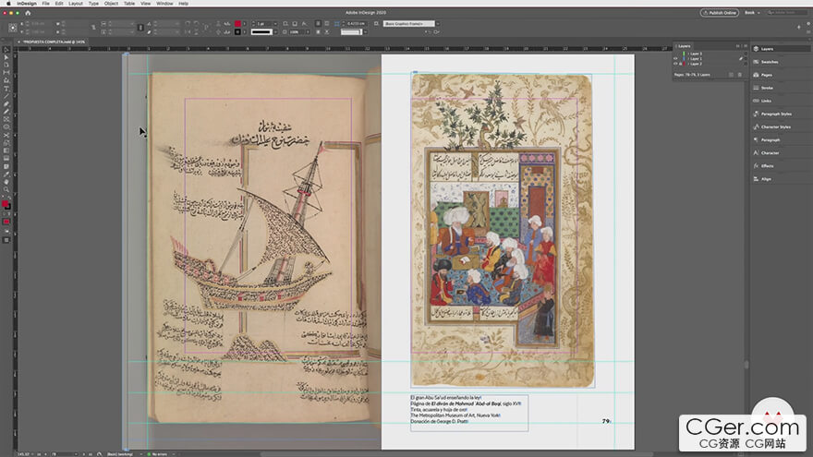Select the Type tool
The image size is (813, 457).
click(x=6, y=89)
